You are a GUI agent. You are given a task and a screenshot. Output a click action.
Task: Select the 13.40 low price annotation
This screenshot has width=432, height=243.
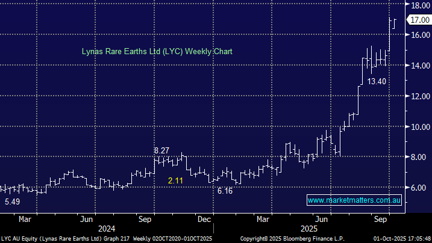click(x=372, y=81)
